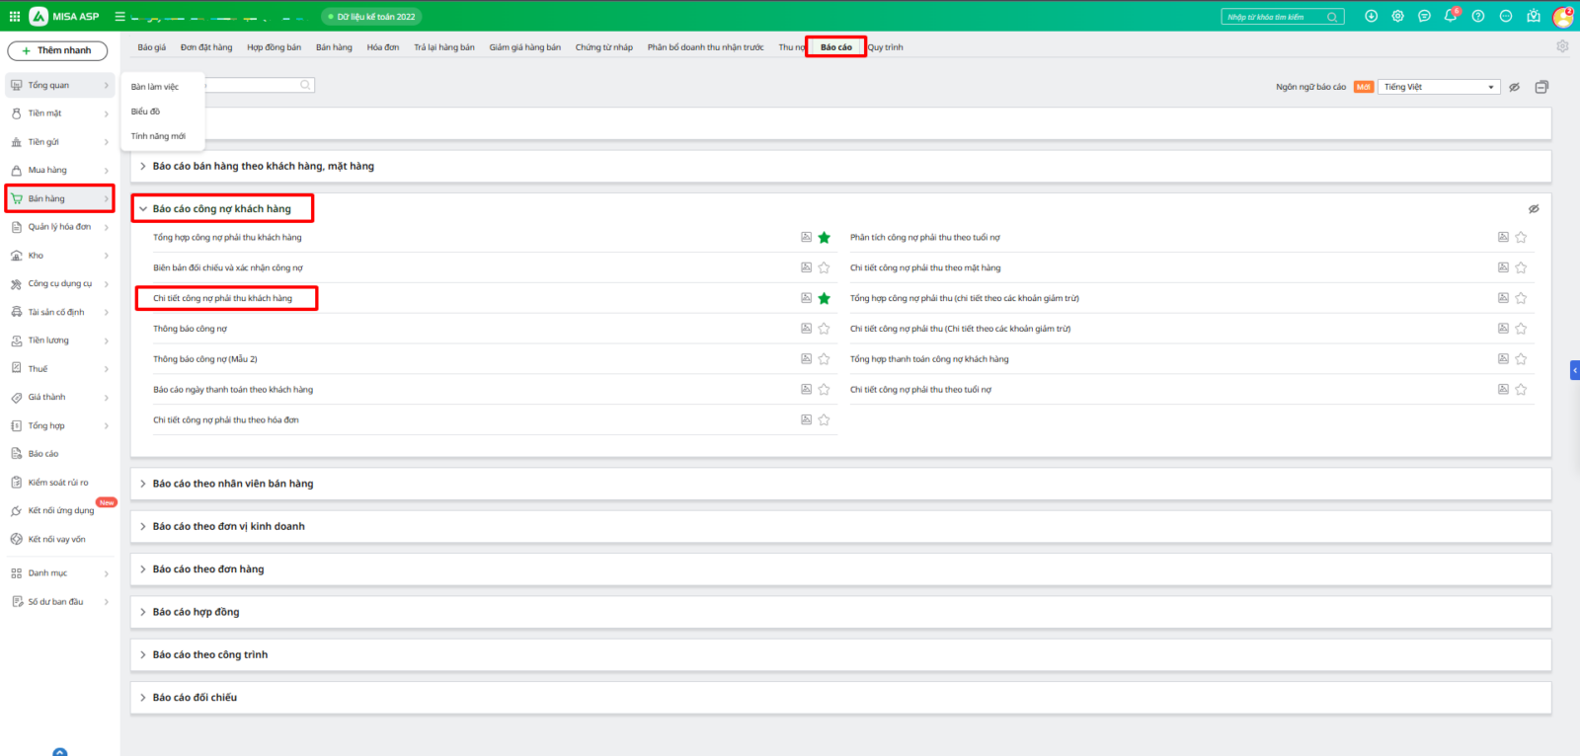Image resolution: width=1580 pixels, height=756 pixels.
Task: Switch to the Hóa đơn tab
Action: coord(383,47)
